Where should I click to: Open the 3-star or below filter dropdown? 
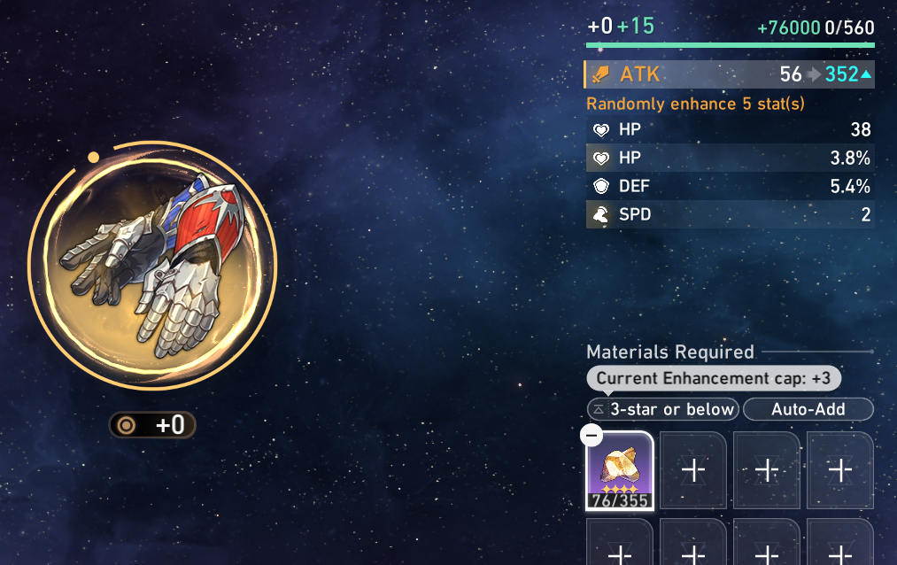tap(663, 409)
